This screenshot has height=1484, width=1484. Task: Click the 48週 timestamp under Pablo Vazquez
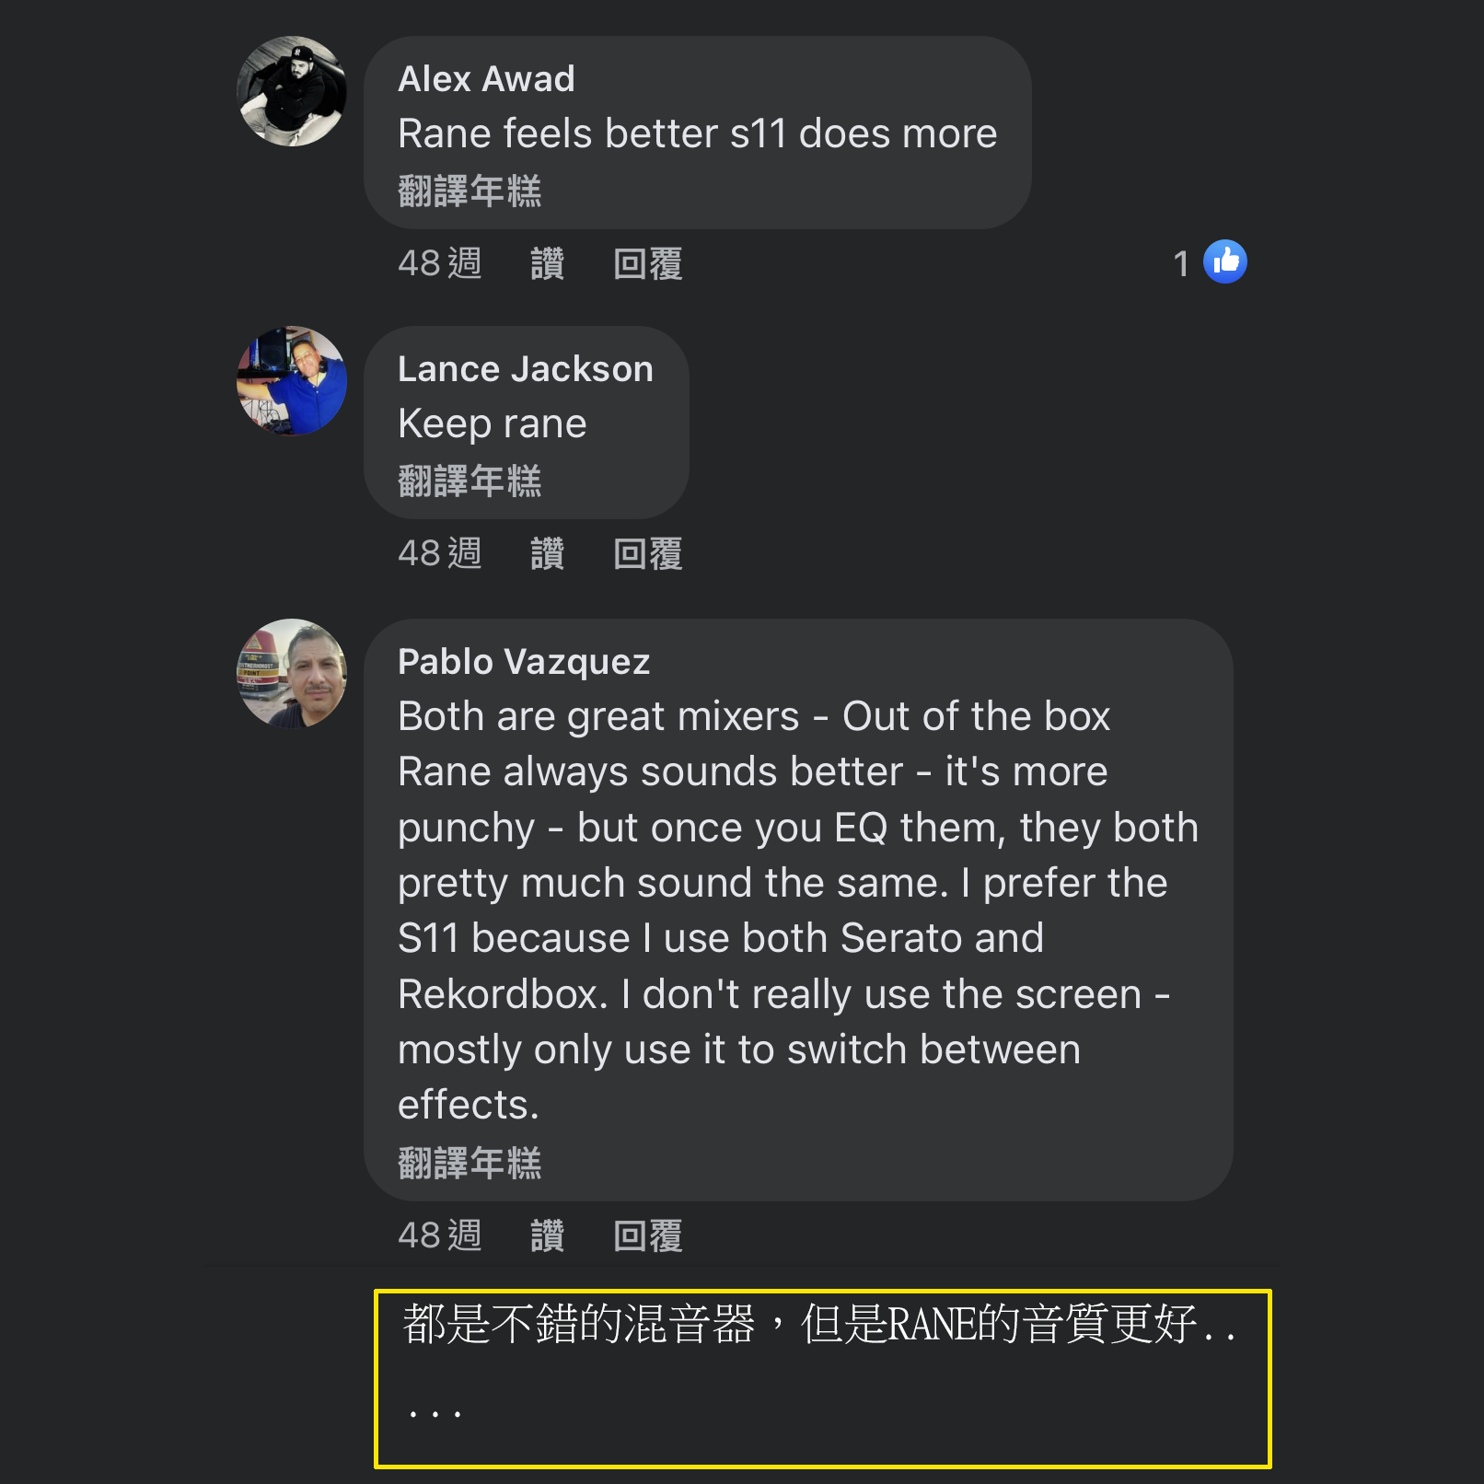[x=440, y=1236]
